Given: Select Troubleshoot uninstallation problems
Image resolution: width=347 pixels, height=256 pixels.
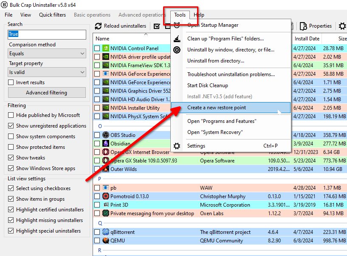Looking at the screenshot, I should pos(231,74).
